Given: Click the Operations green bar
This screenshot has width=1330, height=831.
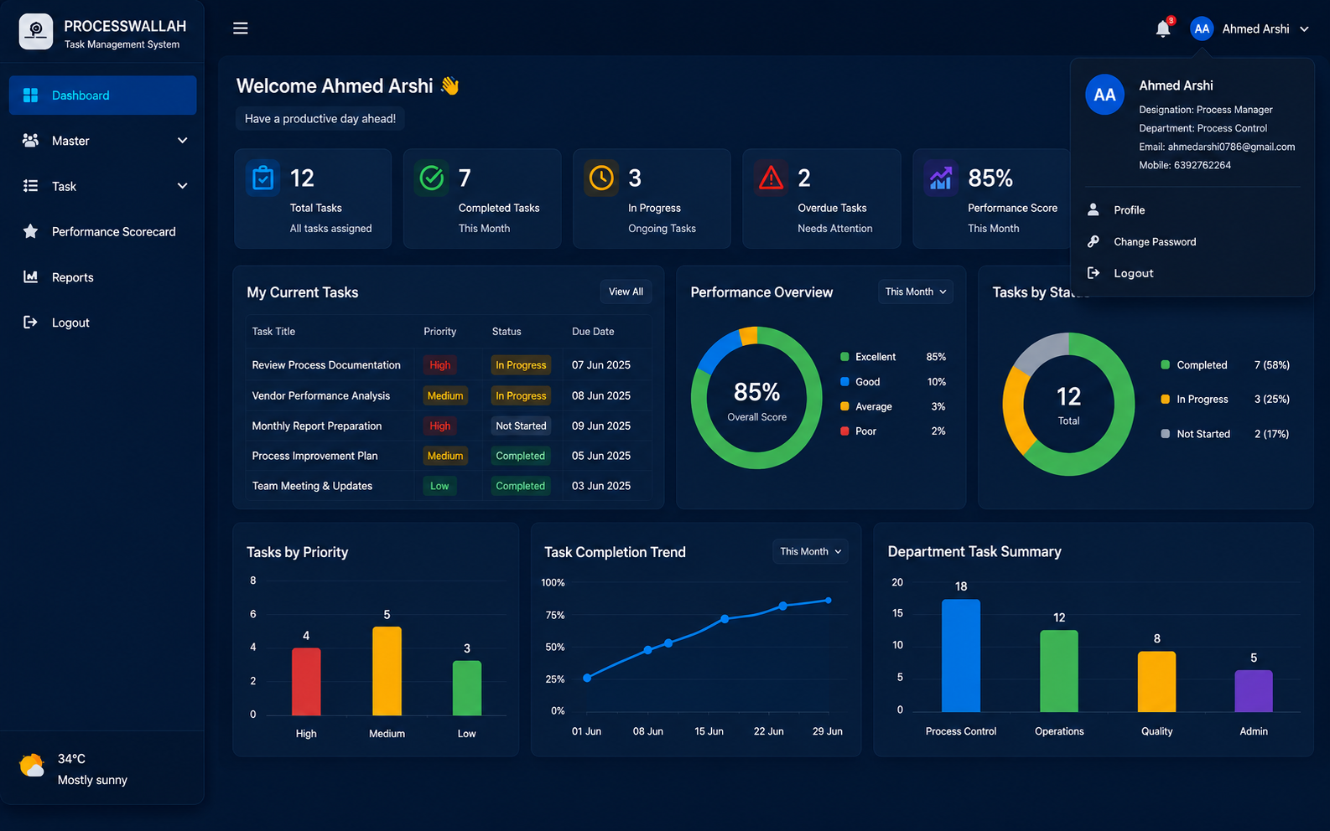Looking at the screenshot, I should click(1059, 671).
